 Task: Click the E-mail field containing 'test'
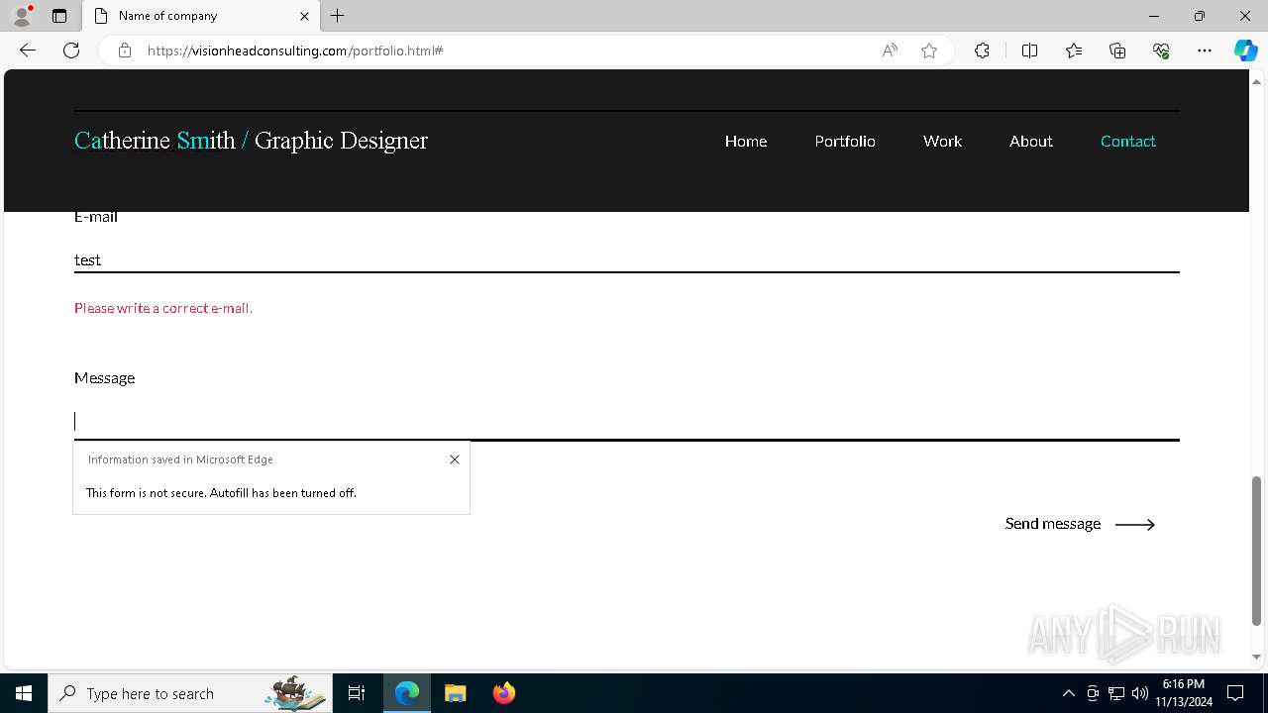(626, 259)
